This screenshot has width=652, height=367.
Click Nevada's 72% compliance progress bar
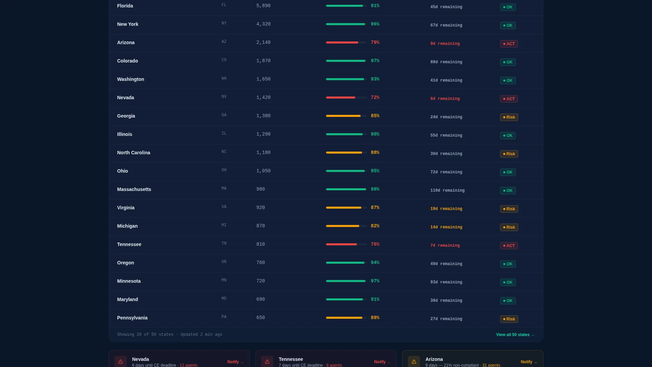(346, 98)
